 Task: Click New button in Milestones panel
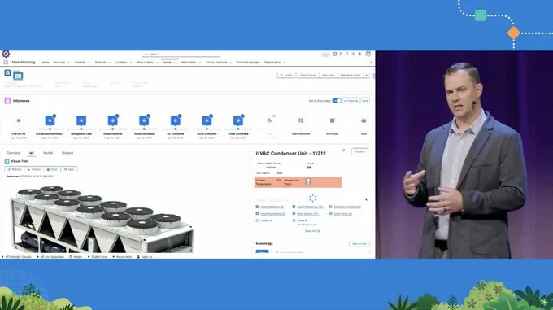365,101
